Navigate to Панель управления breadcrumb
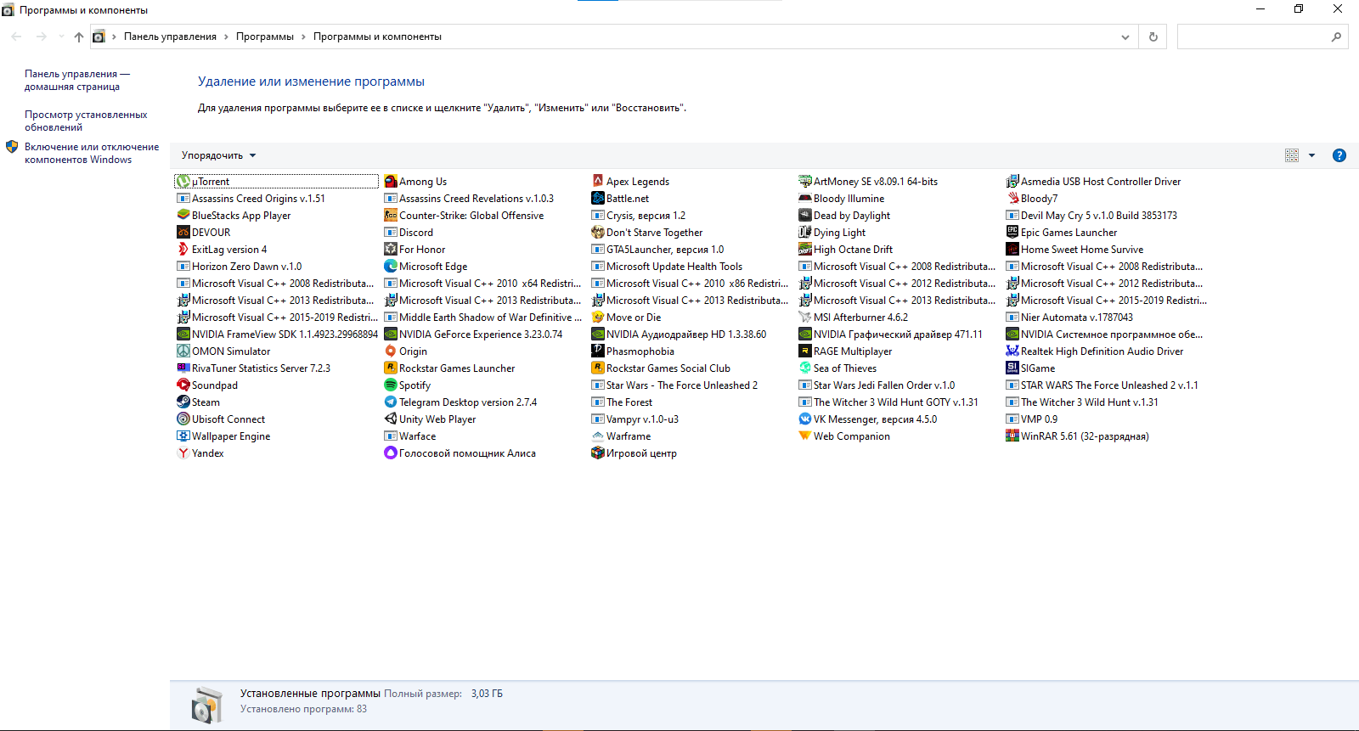 point(170,37)
